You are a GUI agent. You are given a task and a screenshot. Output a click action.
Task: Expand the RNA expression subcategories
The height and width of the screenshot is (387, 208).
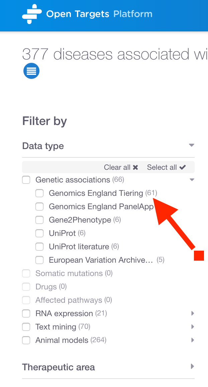tap(193, 313)
